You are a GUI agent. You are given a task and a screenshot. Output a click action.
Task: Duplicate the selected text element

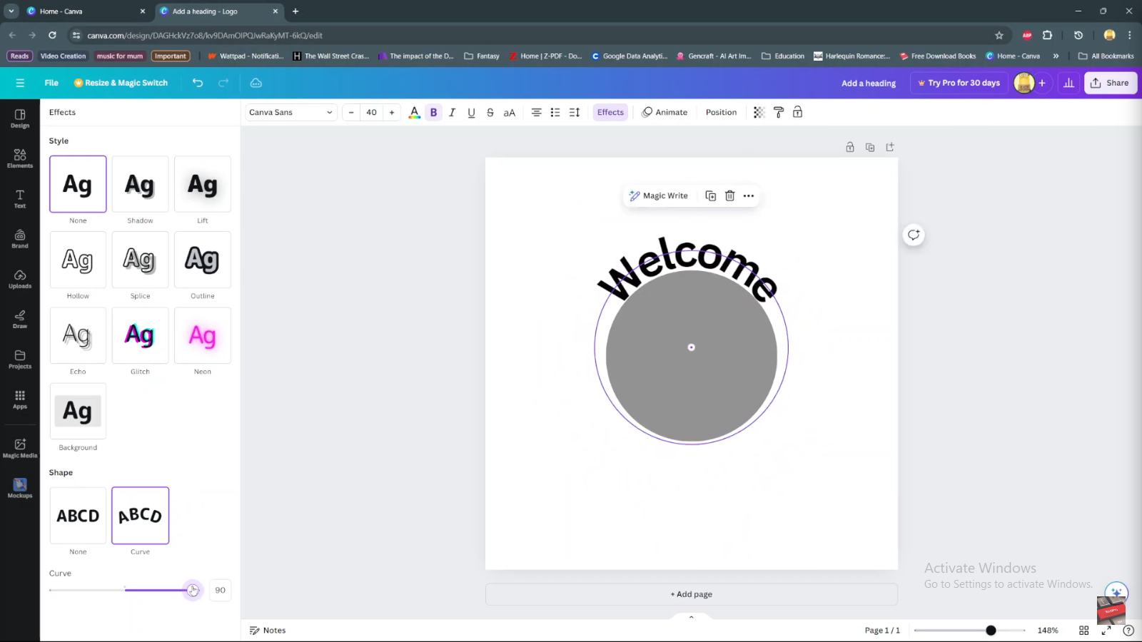pos(710,195)
